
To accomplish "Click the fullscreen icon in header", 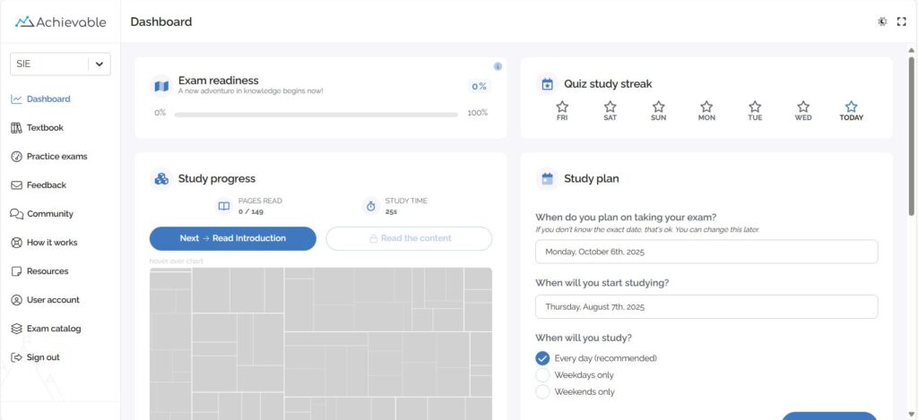I will point(902,21).
